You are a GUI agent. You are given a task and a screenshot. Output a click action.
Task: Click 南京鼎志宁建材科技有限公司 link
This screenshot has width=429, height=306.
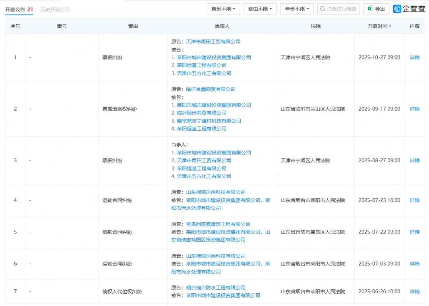[209, 121]
